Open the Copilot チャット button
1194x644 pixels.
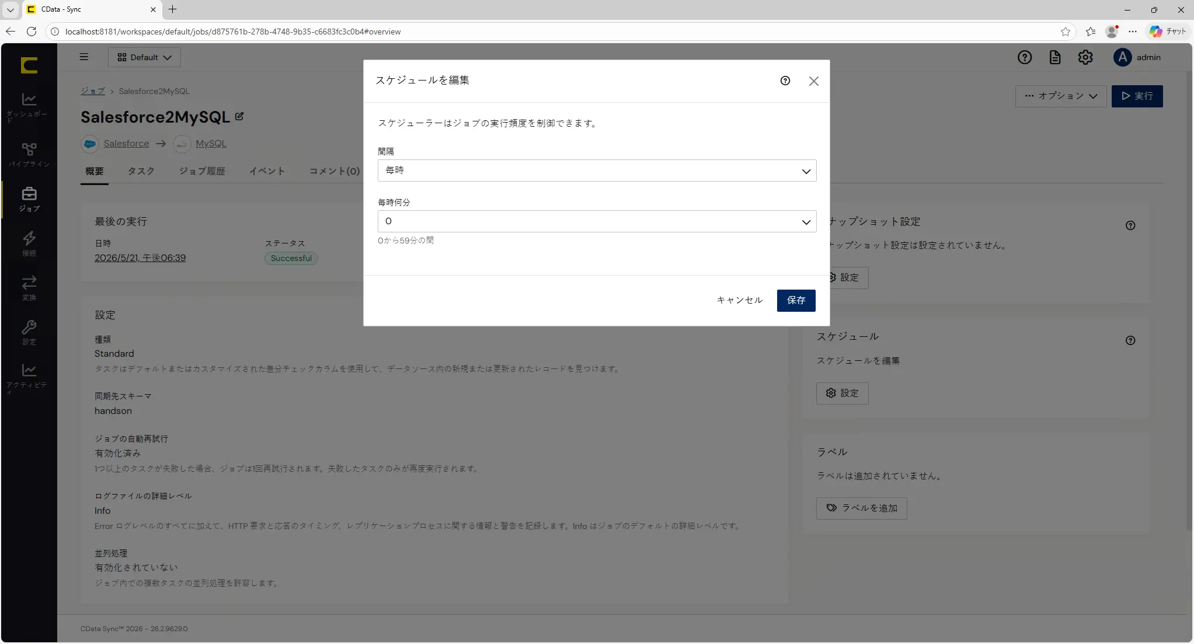click(1168, 32)
